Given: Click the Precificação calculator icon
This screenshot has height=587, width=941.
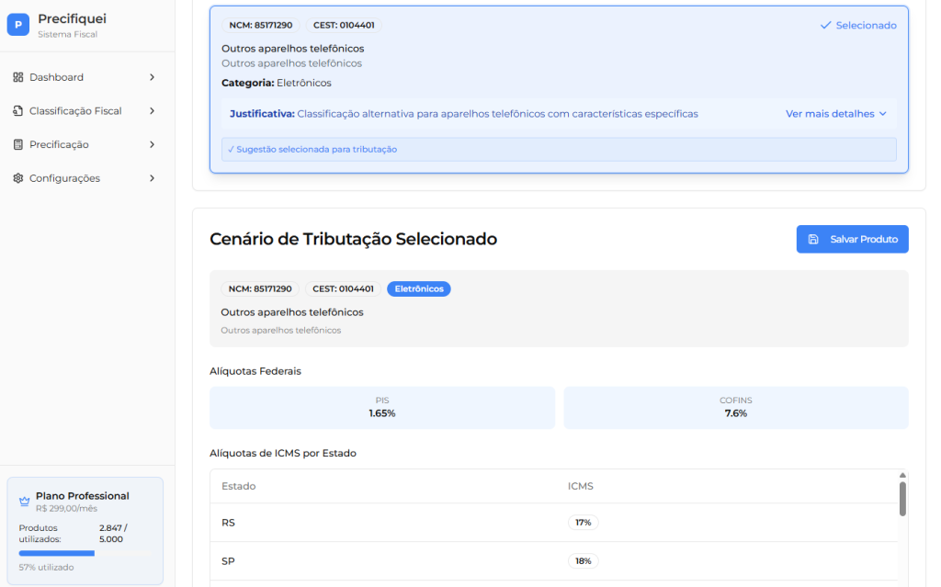Looking at the screenshot, I should (18, 144).
